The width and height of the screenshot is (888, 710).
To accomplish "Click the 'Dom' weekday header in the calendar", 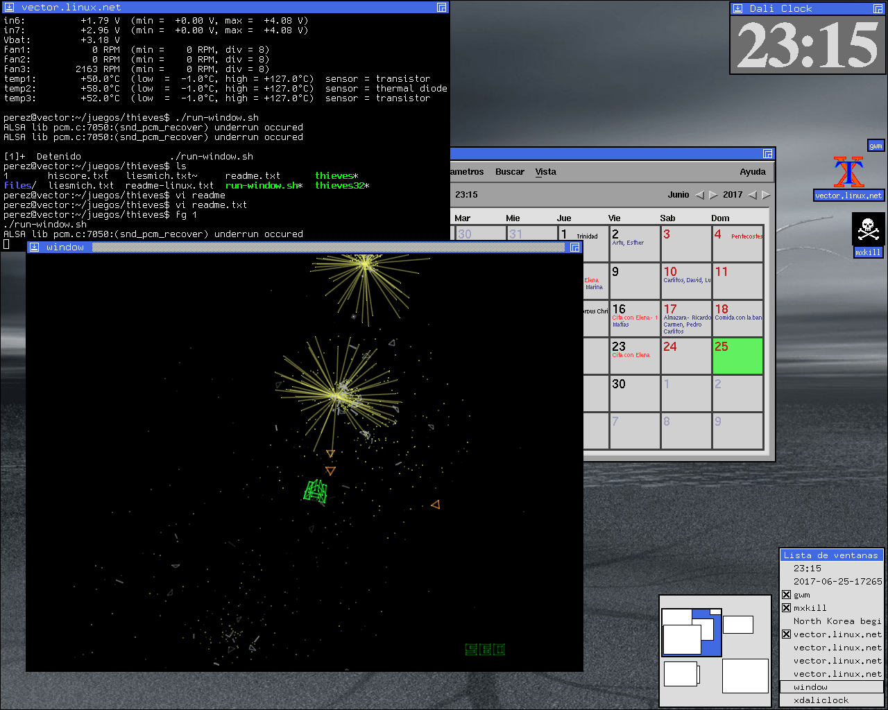I will [720, 218].
